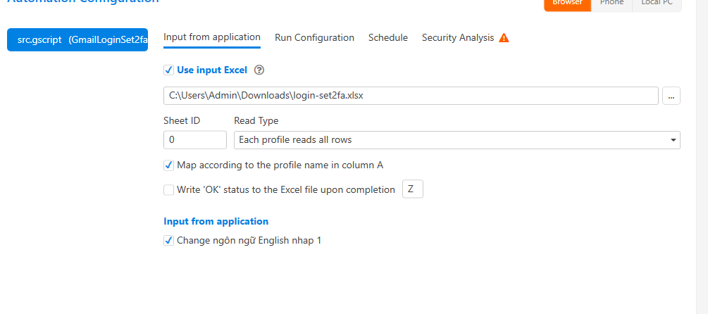Open the Schedule tab
708x314 pixels.
click(388, 38)
